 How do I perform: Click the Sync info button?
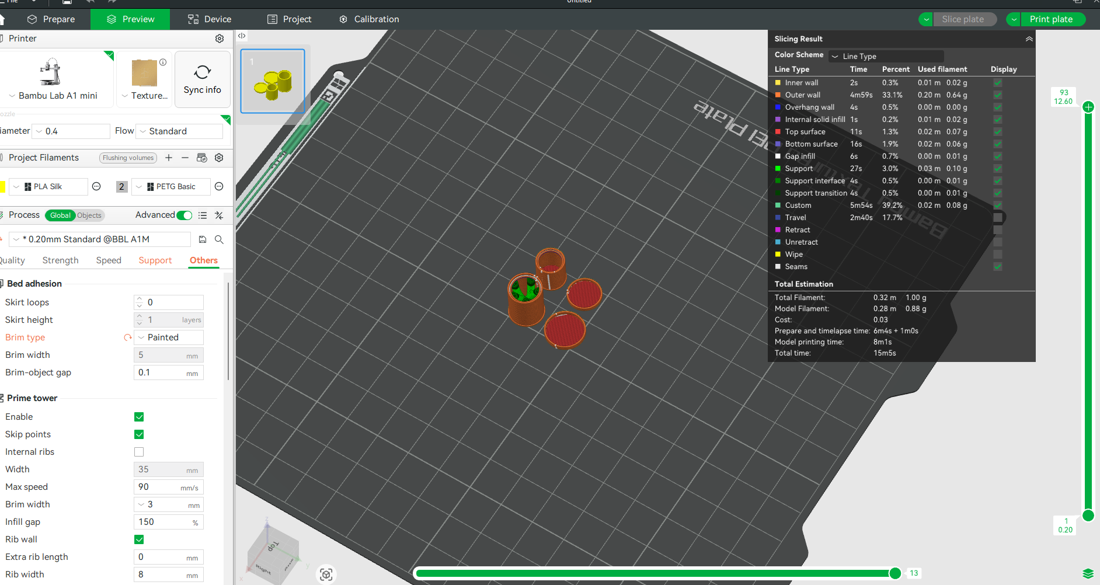[202, 79]
